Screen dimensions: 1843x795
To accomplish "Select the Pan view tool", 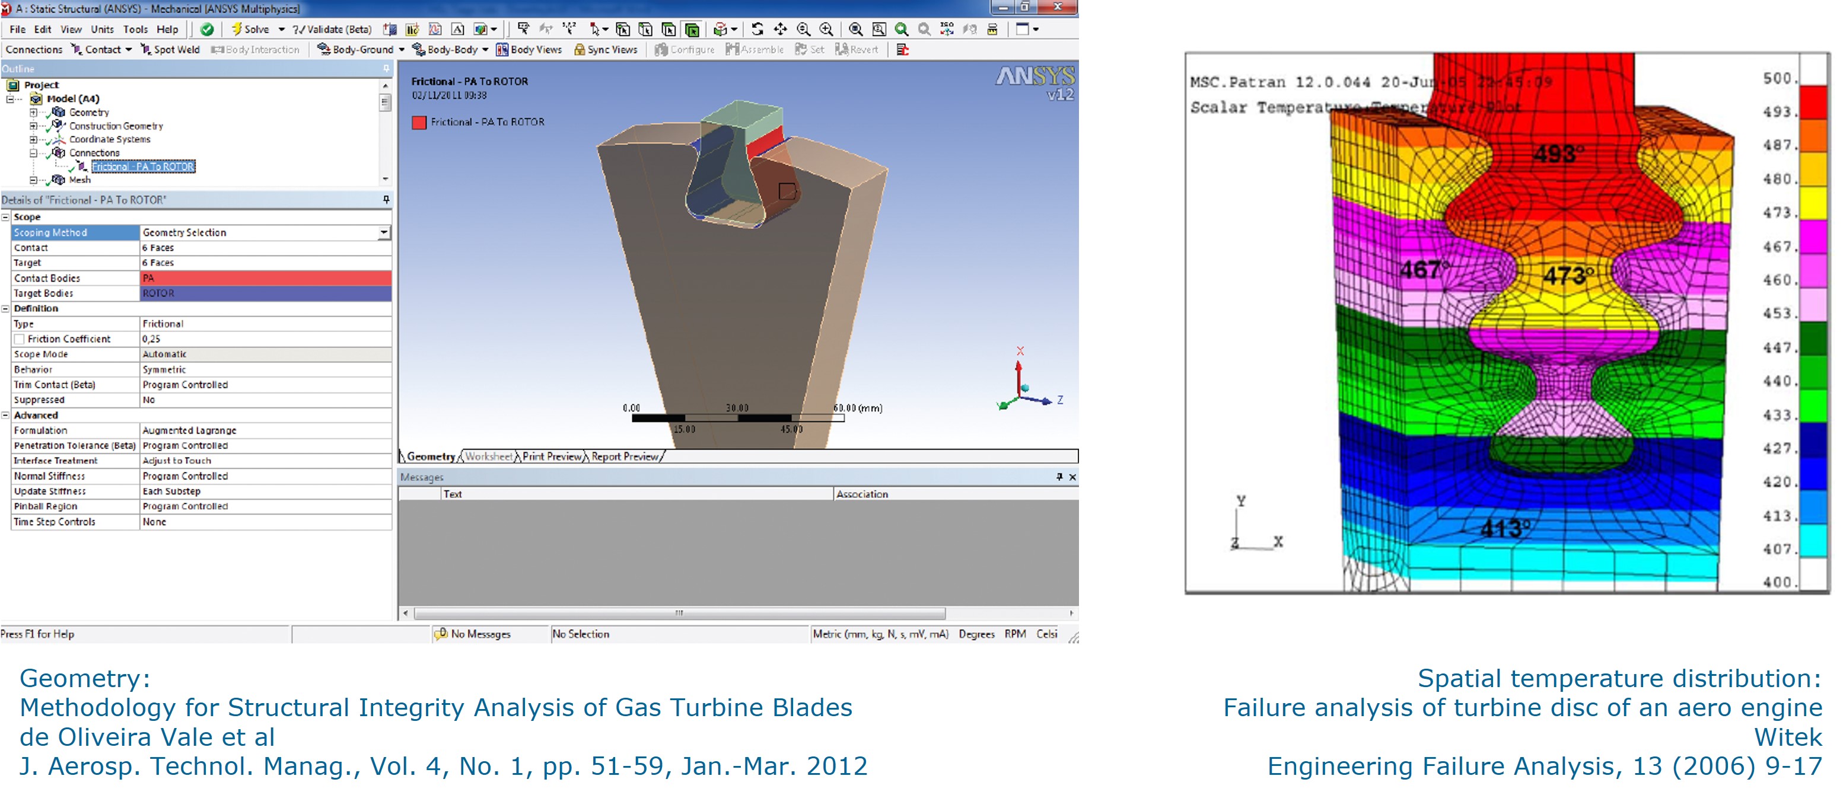I will coord(780,29).
